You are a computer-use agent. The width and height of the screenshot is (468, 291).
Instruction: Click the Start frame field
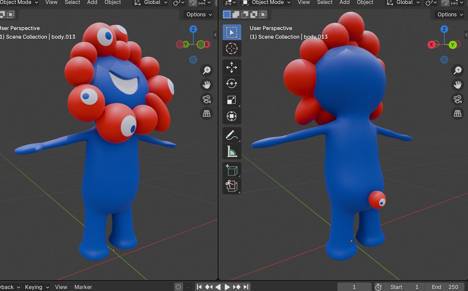point(404,287)
